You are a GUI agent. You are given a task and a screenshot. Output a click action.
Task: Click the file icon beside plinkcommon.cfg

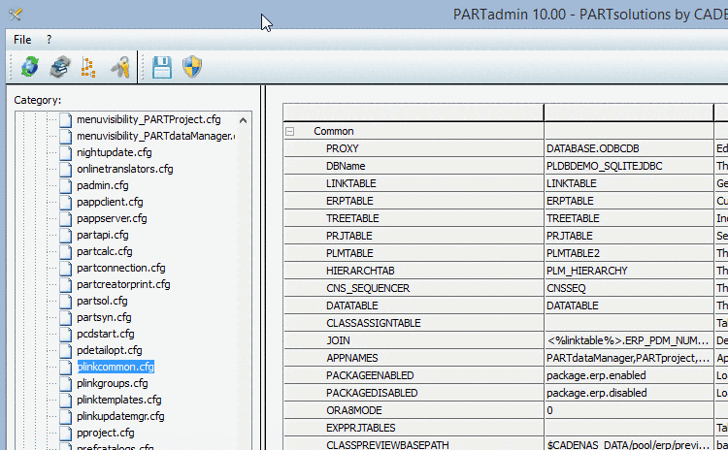(x=65, y=367)
